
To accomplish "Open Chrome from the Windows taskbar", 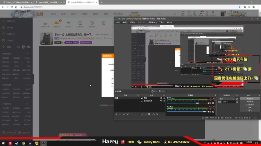I will pos(23,143).
